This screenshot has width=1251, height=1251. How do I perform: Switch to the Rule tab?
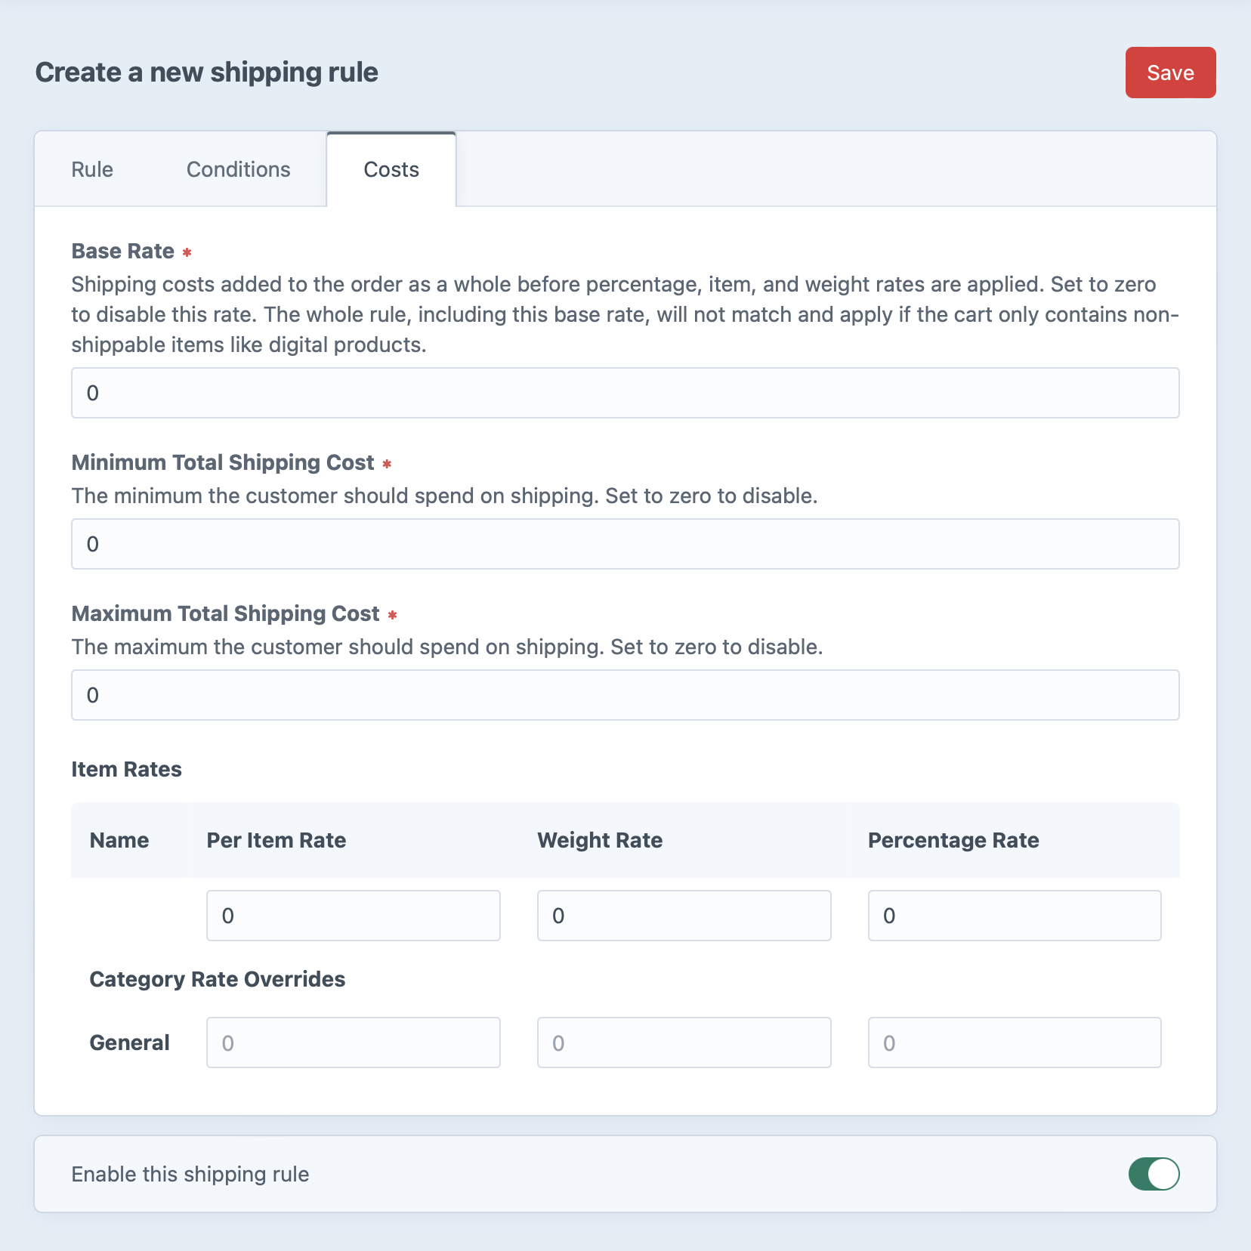tap(91, 168)
